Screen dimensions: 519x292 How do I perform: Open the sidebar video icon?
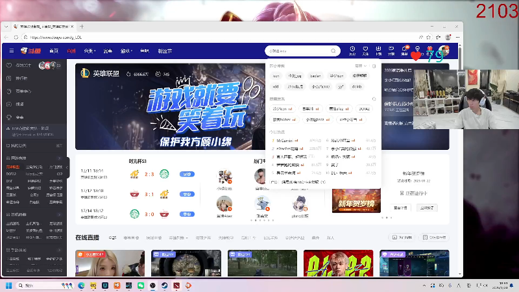click(x=9, y=104)
